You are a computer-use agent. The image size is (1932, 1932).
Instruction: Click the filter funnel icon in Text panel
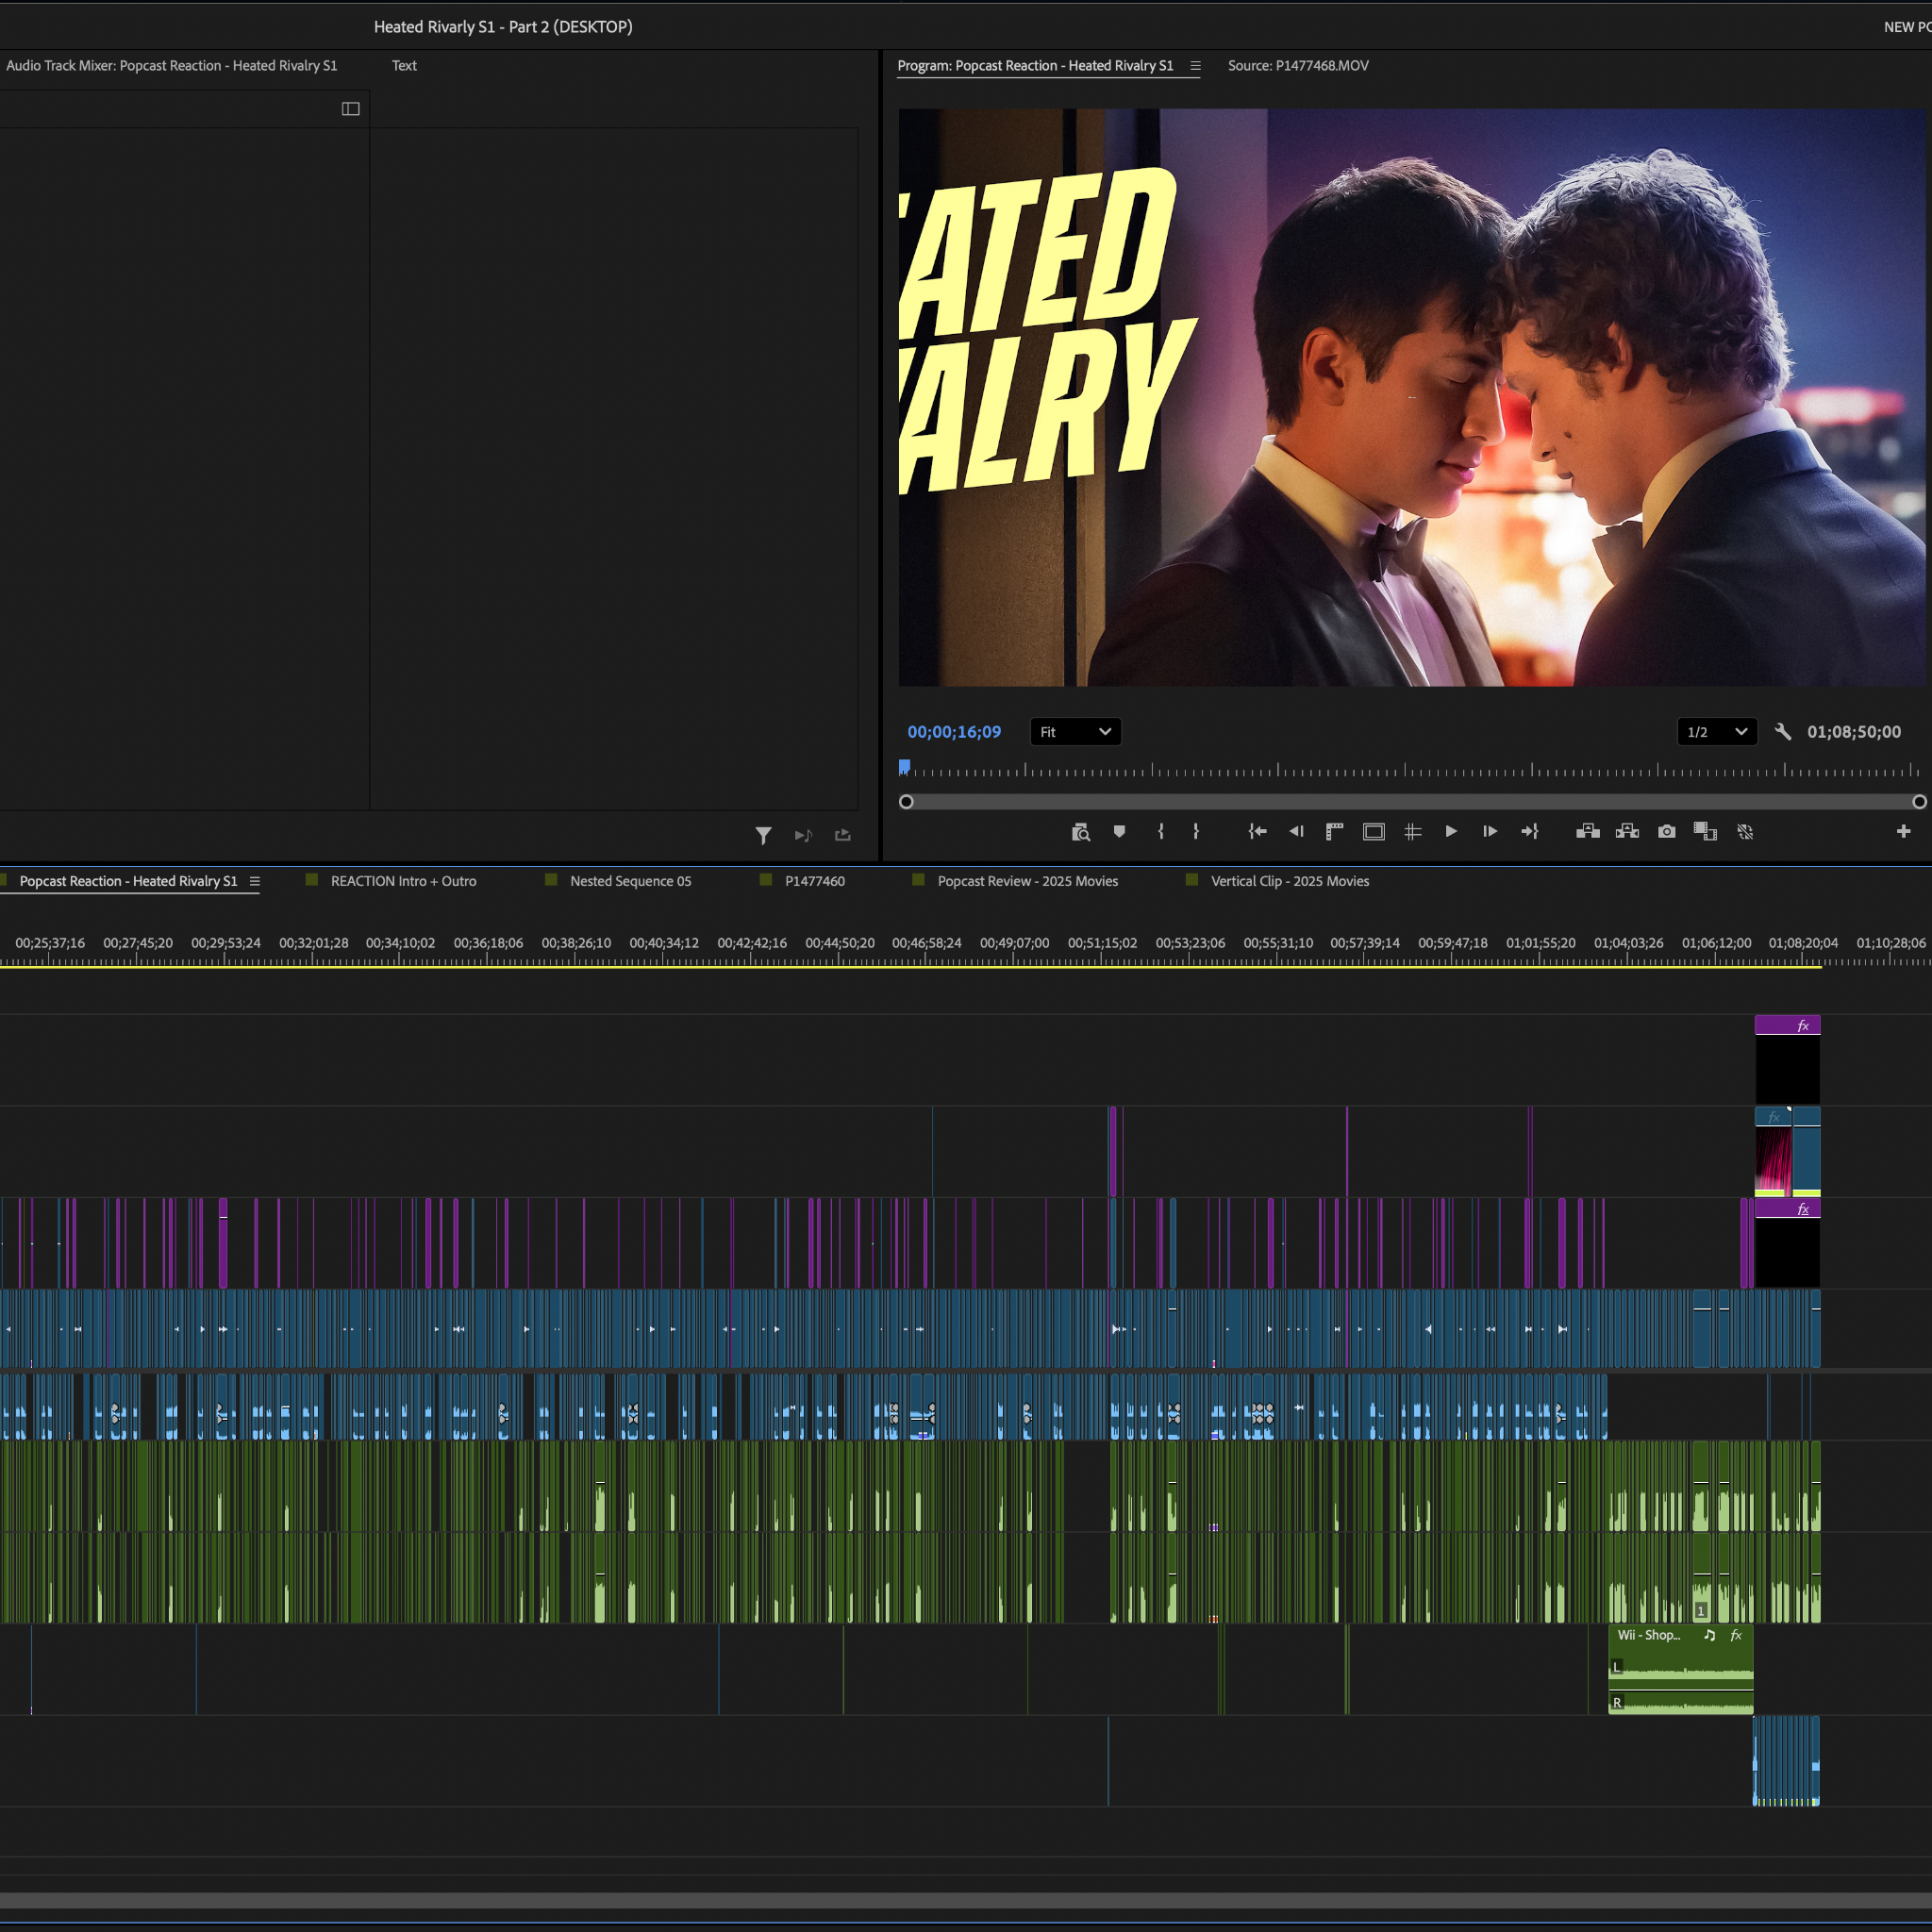(x=763, y=835)
